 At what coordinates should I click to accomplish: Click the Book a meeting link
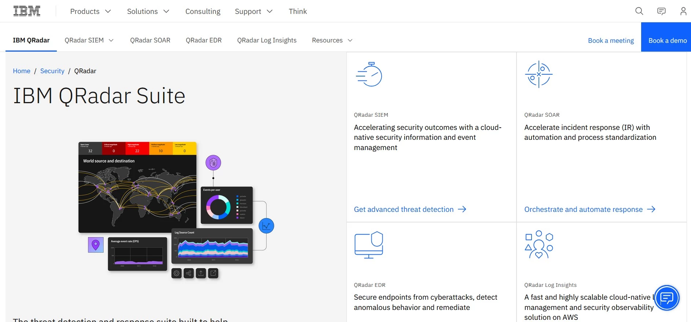point(611,41)
